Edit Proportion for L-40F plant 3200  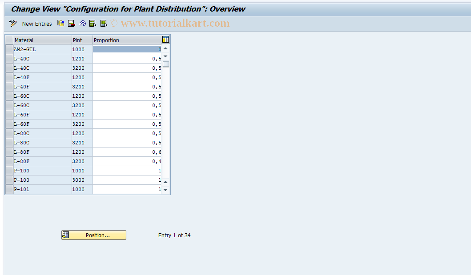(x=127, y=87)
